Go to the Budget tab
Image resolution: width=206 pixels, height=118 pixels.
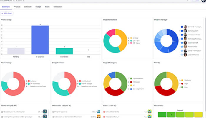pos(38,6)
